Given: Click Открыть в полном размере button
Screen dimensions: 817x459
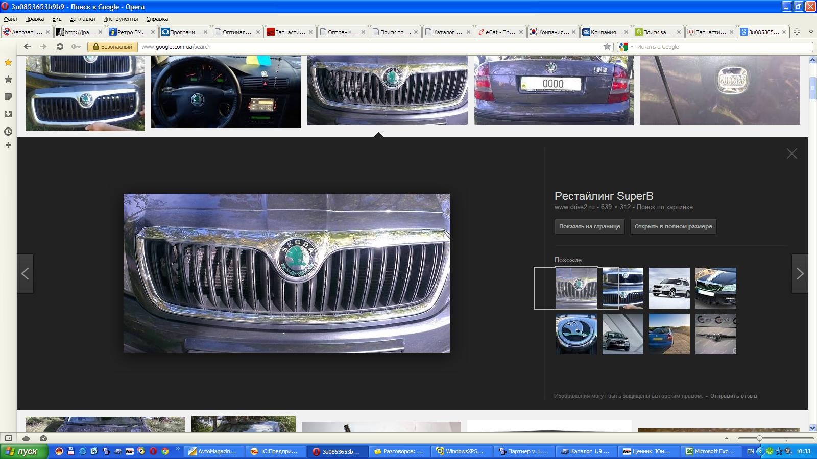Looking at the screenshot, I should (672, 226).
